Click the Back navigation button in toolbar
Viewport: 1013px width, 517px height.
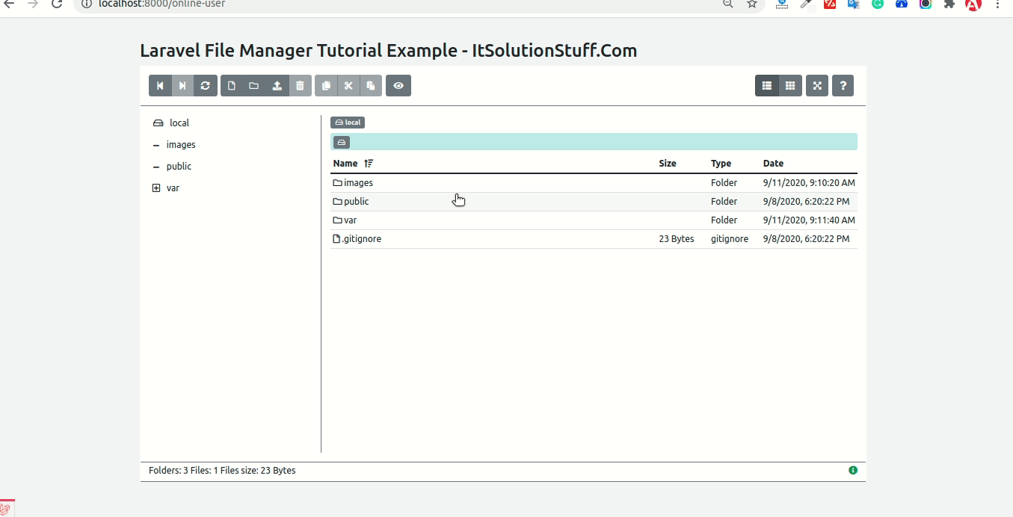[x=160, y=86]
